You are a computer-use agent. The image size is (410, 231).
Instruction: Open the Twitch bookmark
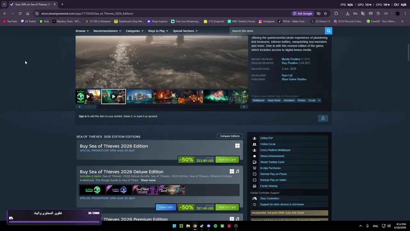coord(28,21)
